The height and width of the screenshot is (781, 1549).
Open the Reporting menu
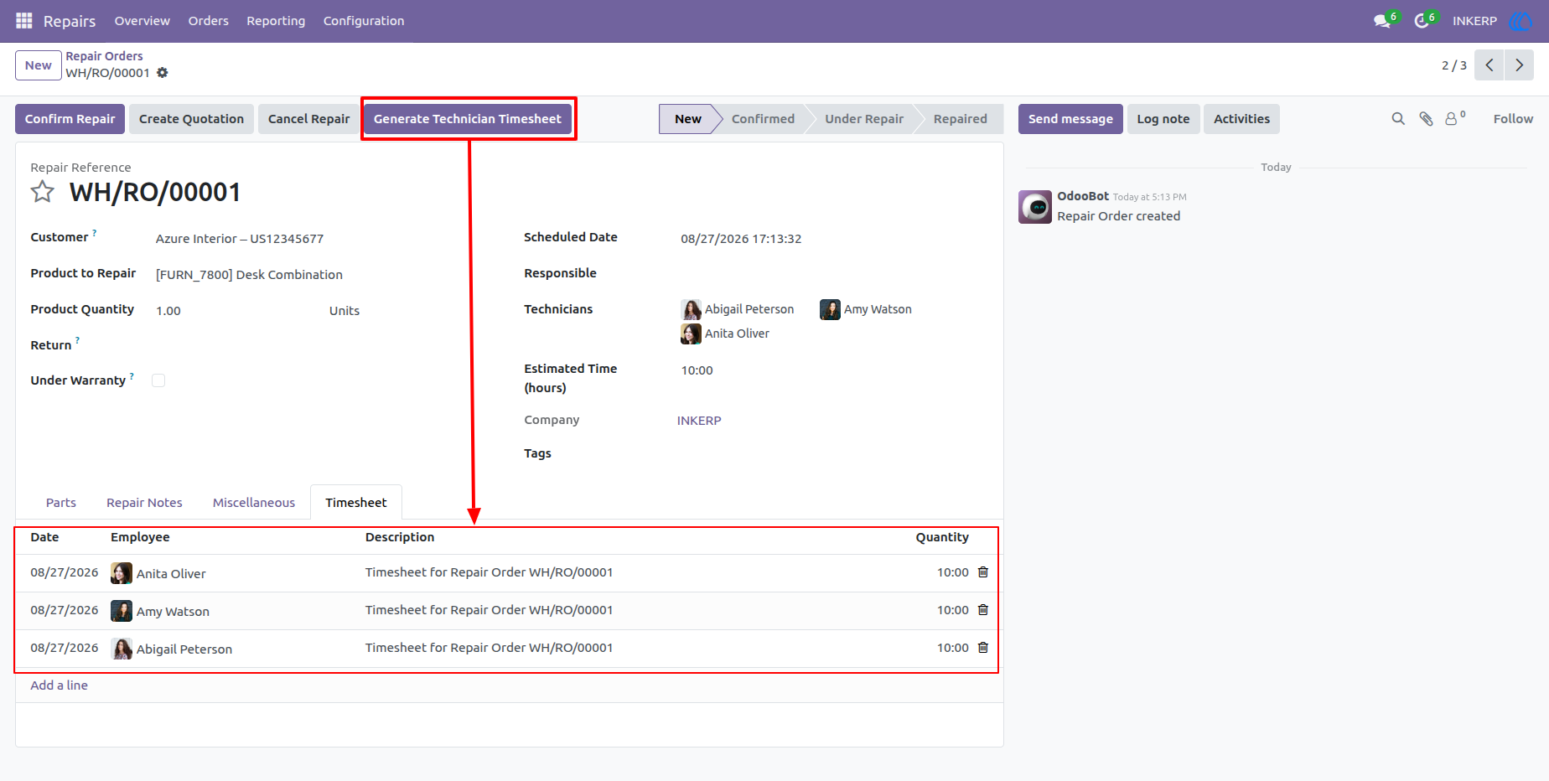click(x=276, y=21)
